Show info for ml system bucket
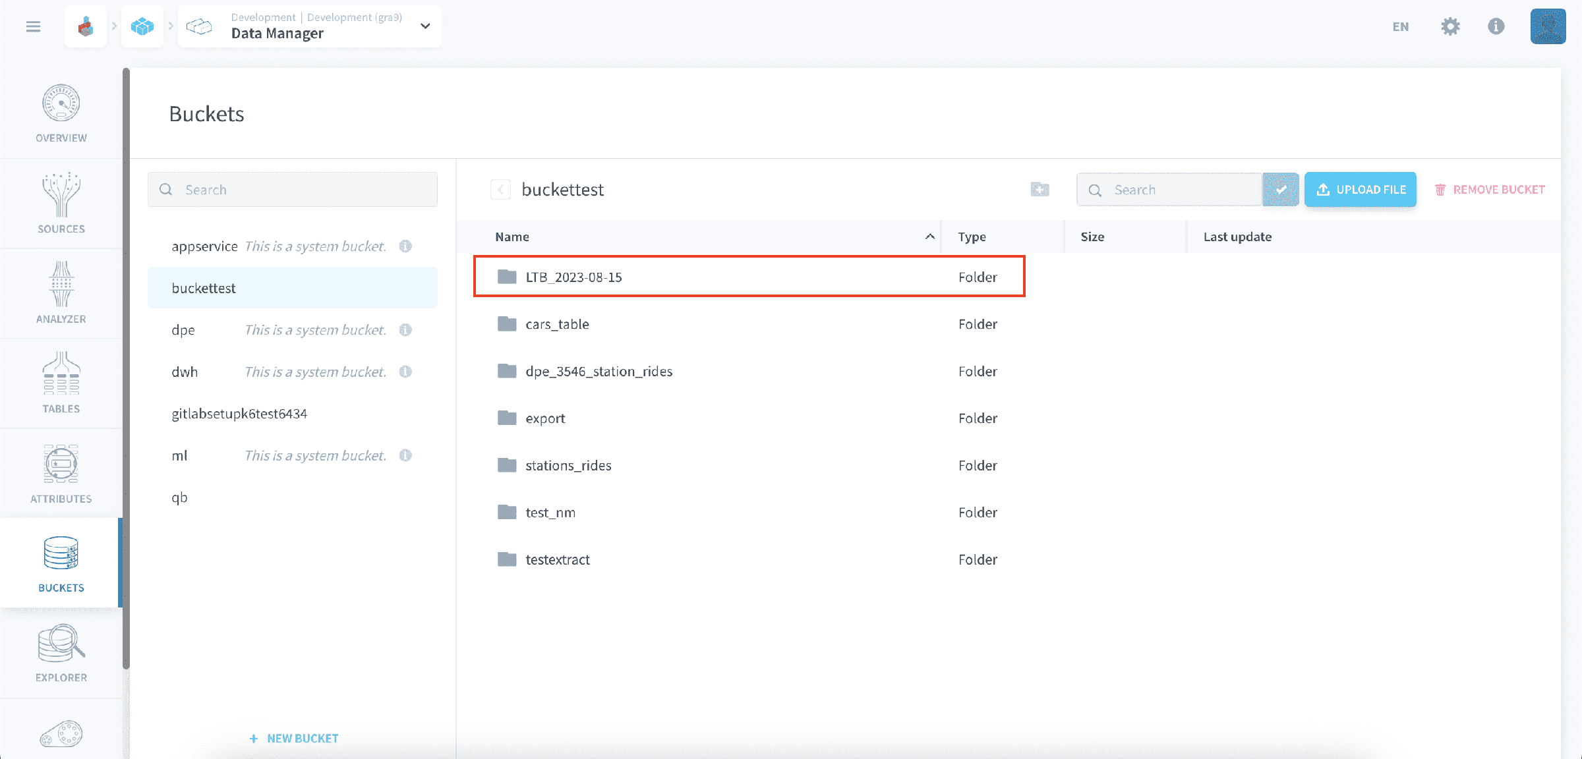This screenshot has height=759, width=1582. [405, 455]
